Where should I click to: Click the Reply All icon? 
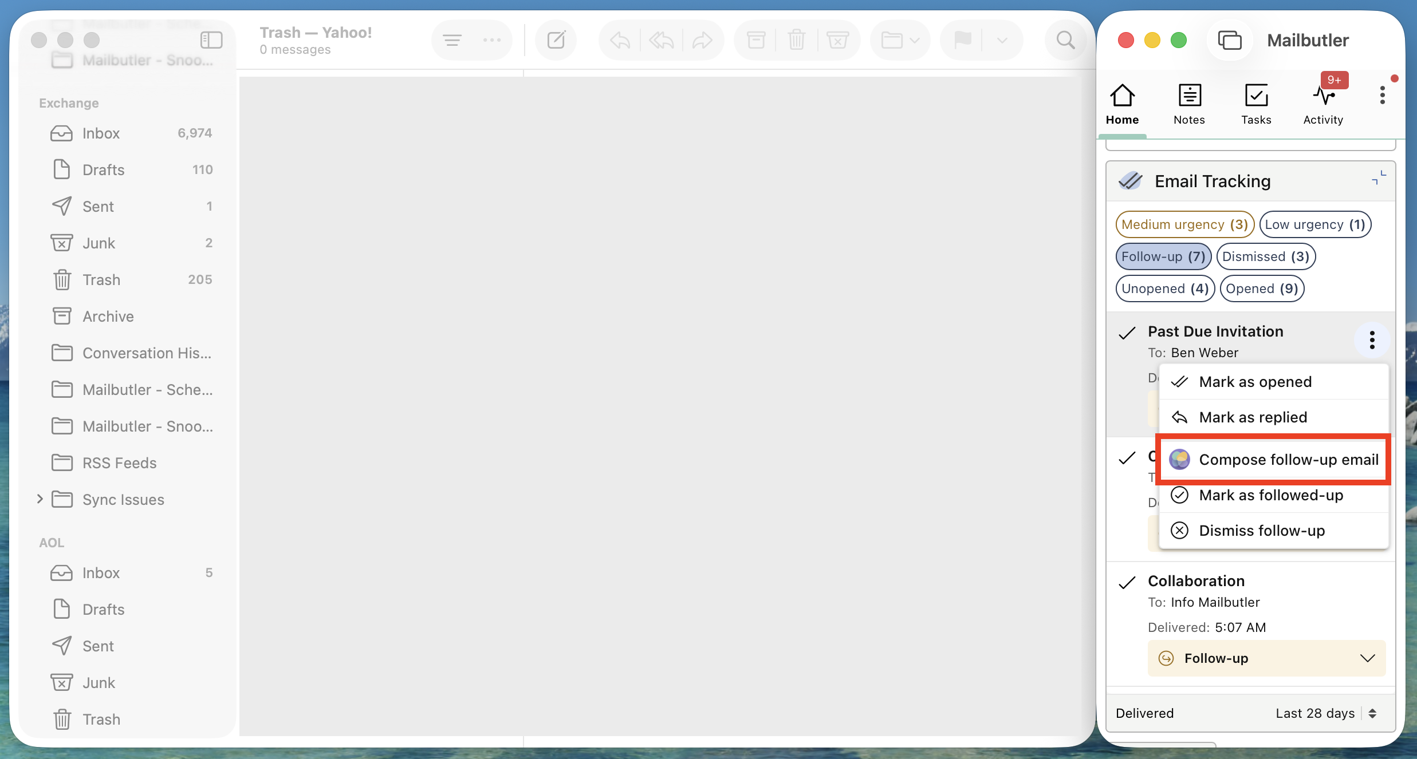pyautogui.click(x=662, y=40)
